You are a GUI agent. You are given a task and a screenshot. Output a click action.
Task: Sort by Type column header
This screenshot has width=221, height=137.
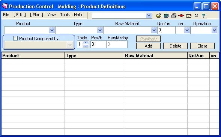pos(94,56)
